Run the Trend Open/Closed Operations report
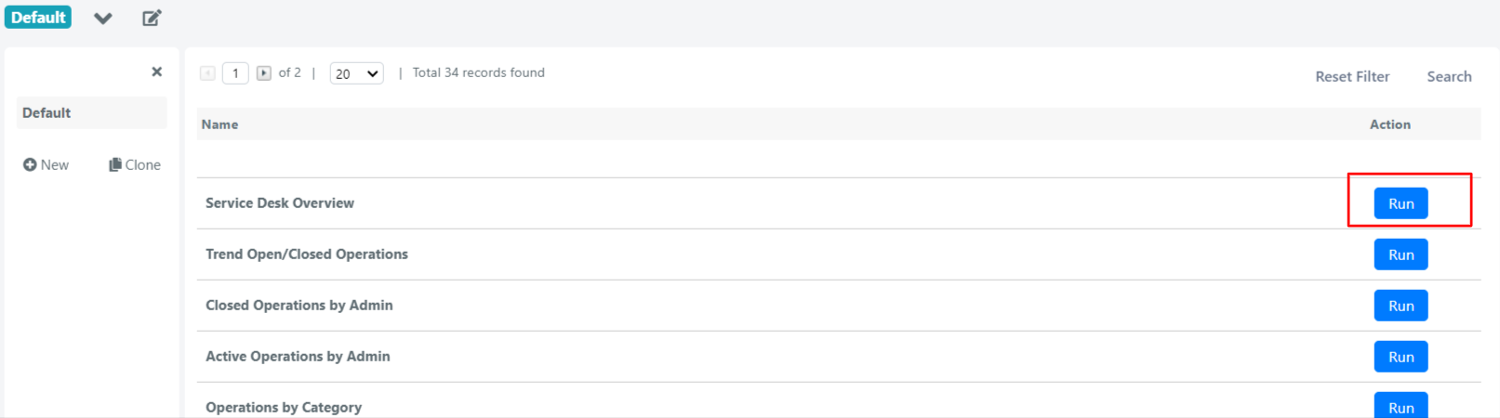Screen dimensions: 1500x418 click(x=1400, y=255)
